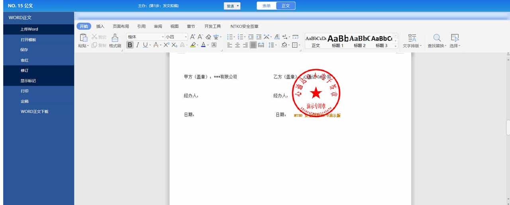Click the show paragraph marks icon

(285, 37)
